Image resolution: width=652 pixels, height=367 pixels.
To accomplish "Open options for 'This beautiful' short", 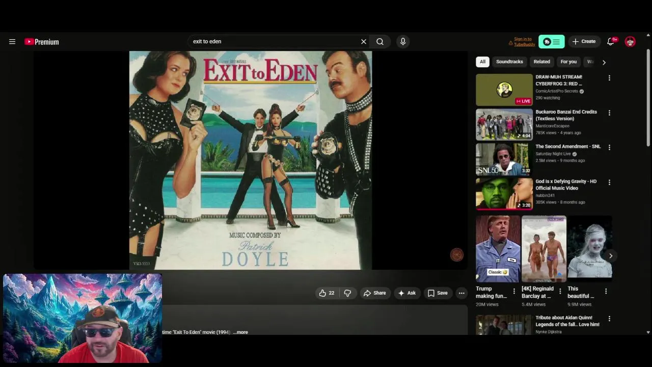I will 606,291.
